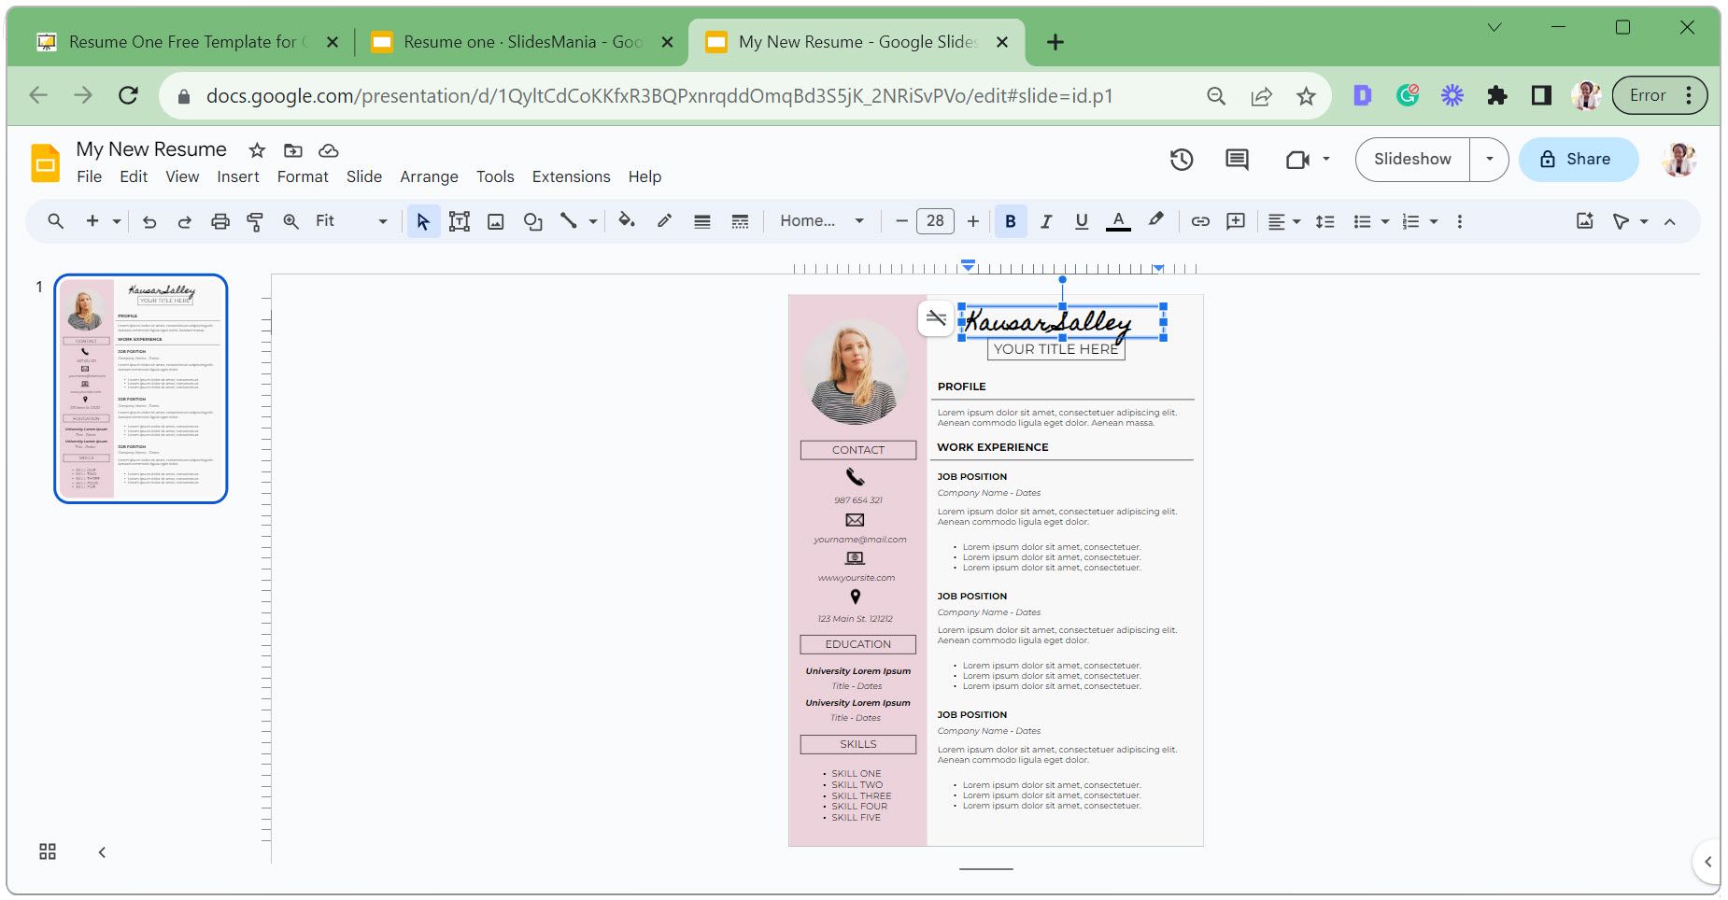Open the text alignment dropdown
Viewport: 1728px width, 900px height.
click(x=1284, y=221)
